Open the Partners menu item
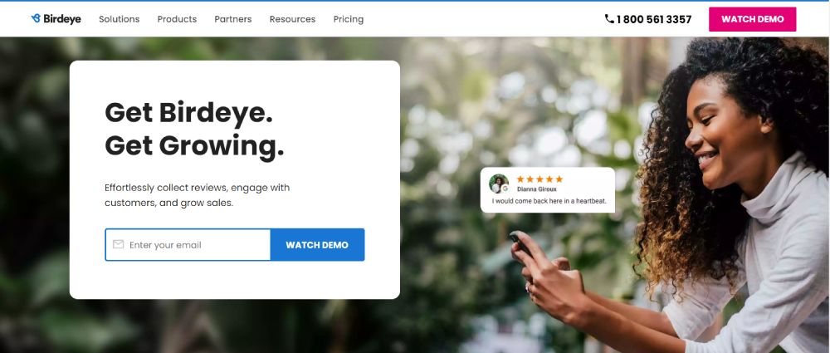This screenshot has height=353, width=830. pyautogui.click(x=233, y=19)
